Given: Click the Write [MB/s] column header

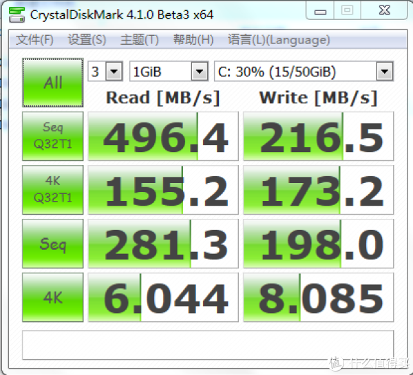Looking at the screenshot, I should tap(319, 98).
